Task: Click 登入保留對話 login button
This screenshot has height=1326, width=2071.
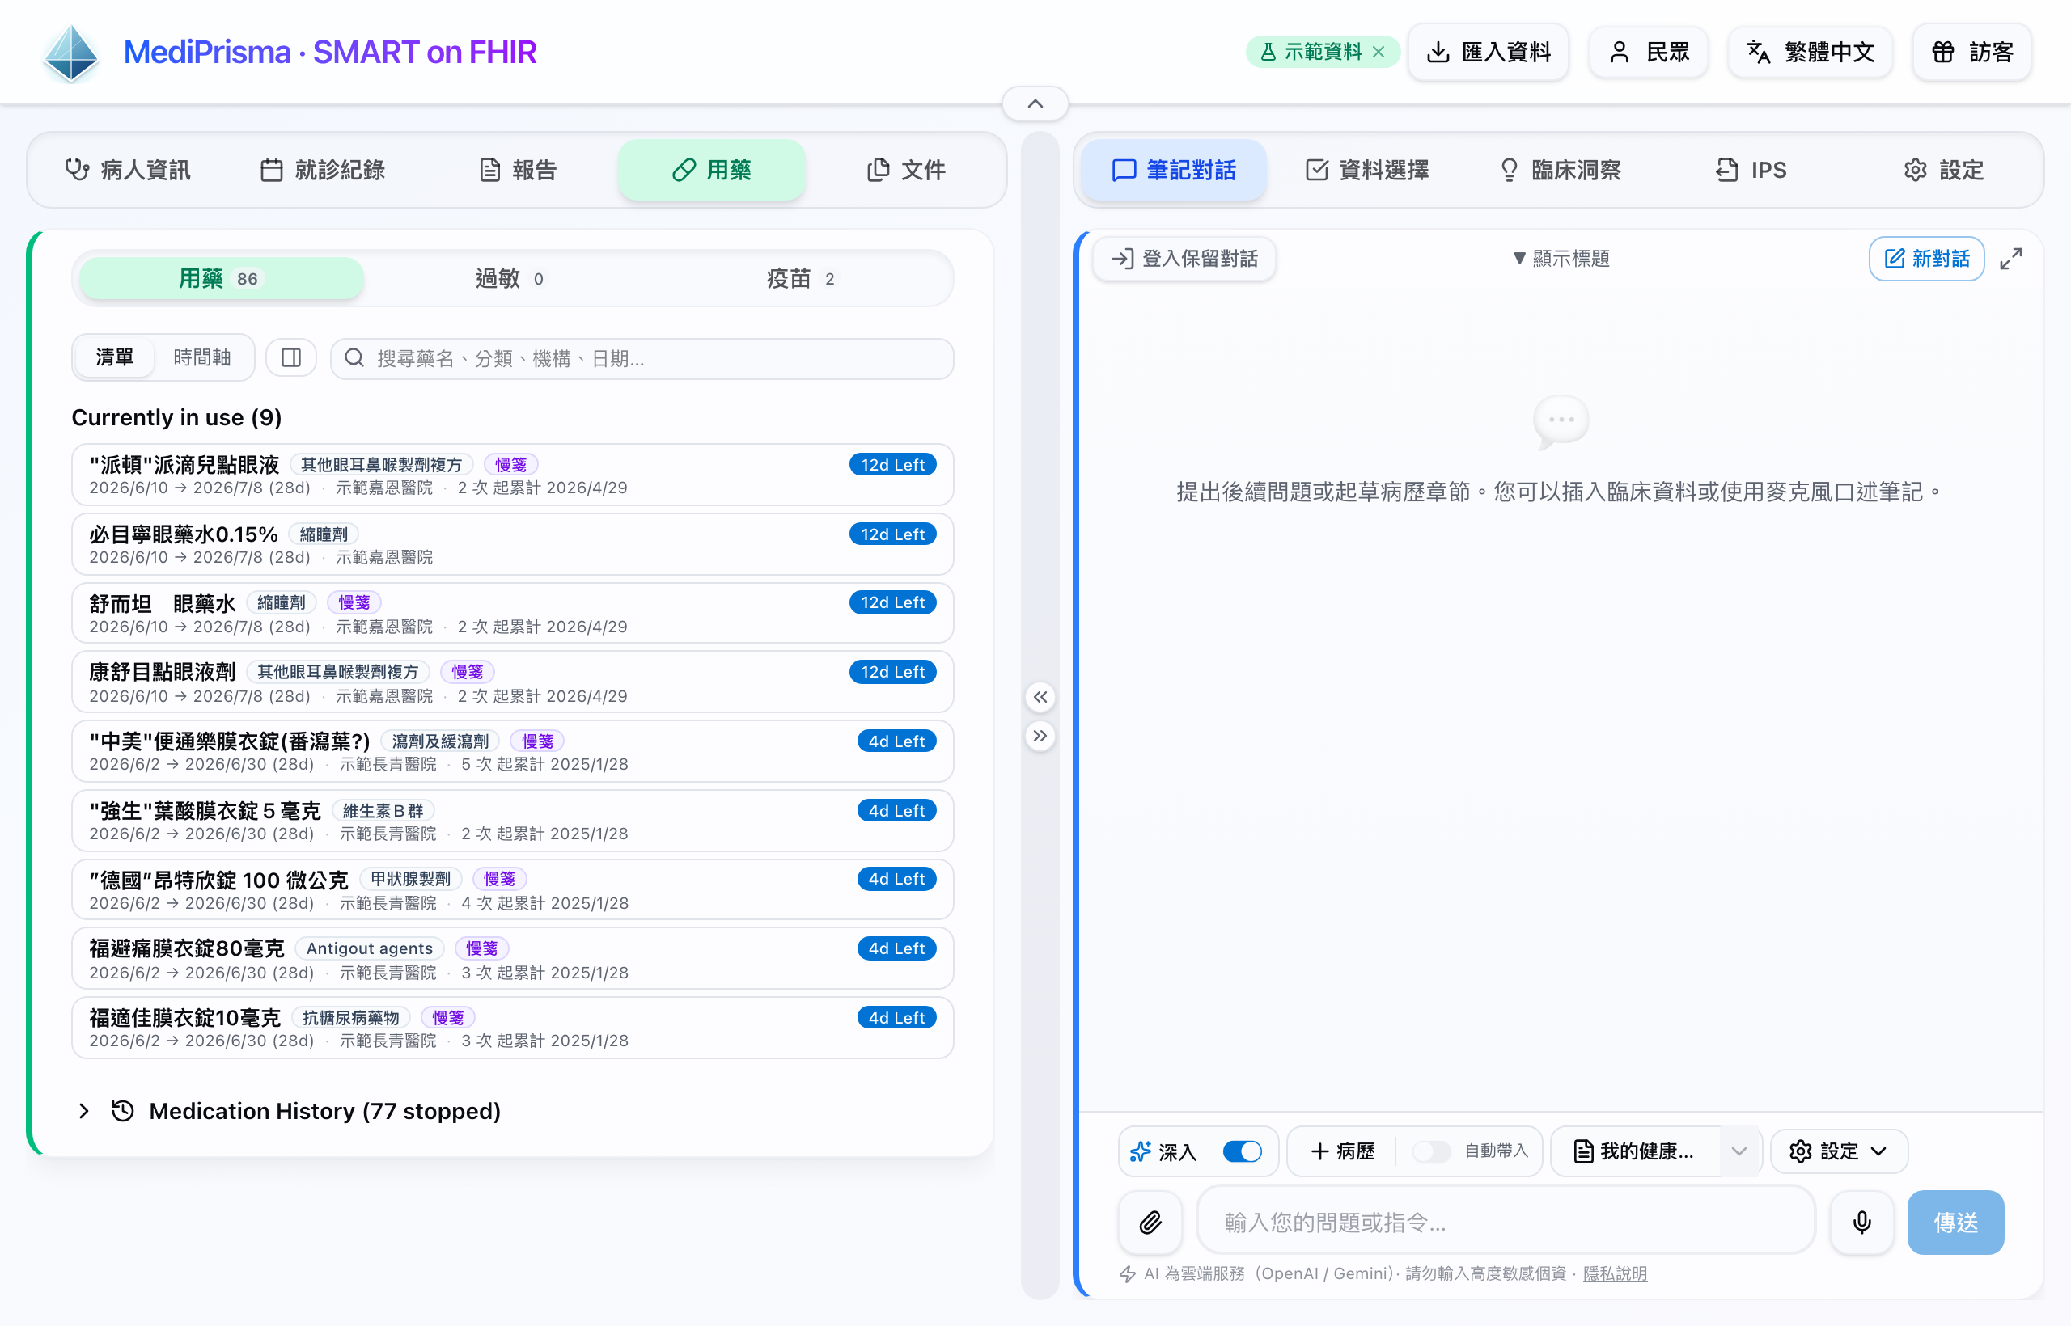Action: coord(1184,258)
